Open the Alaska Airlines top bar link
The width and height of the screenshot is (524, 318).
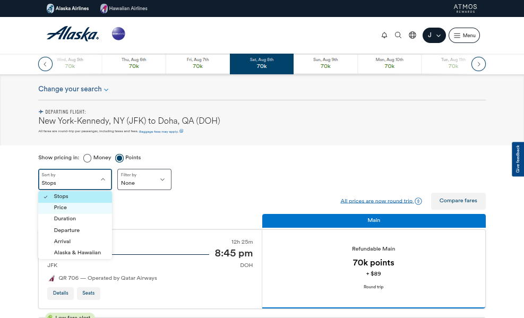click(67, 8)
